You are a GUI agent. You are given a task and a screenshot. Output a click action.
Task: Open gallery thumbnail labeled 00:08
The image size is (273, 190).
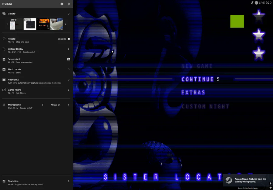click(30, 24)
